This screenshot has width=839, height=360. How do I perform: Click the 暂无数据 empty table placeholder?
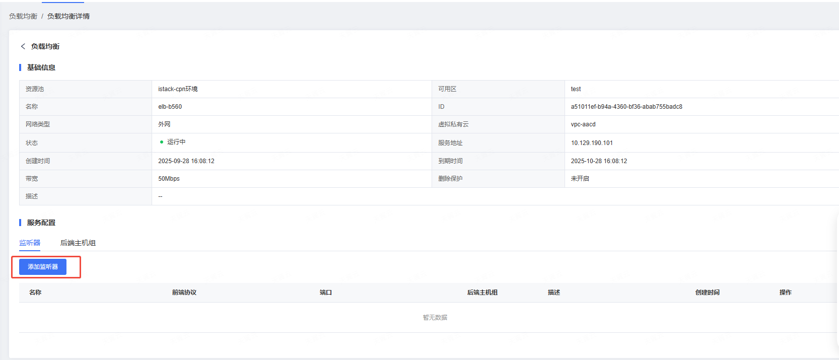435,318
